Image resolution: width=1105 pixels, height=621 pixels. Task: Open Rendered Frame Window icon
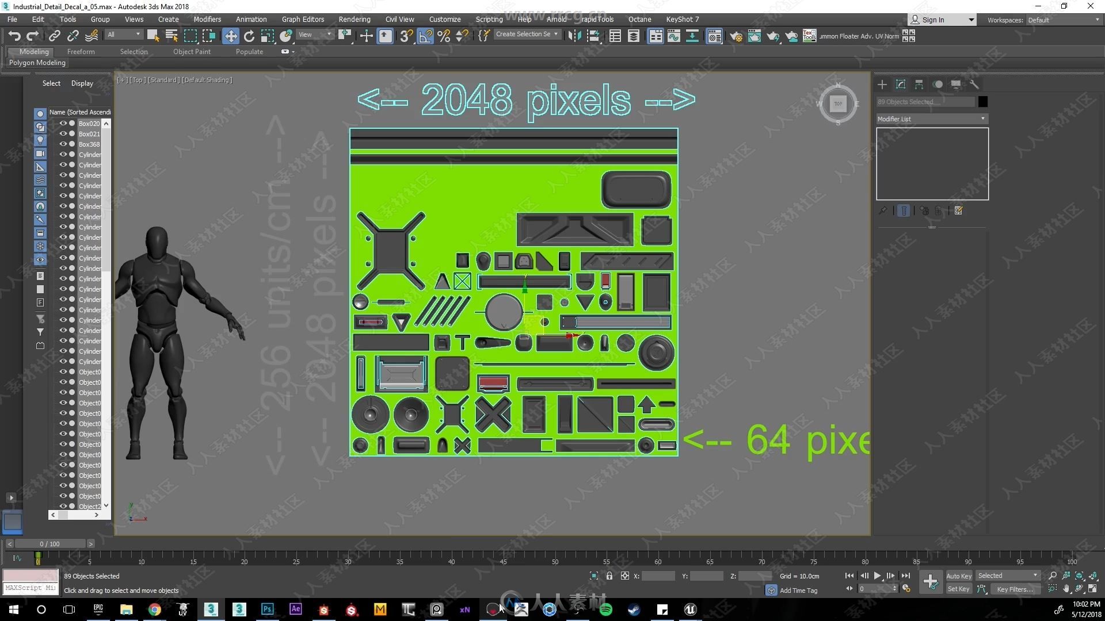755,36
